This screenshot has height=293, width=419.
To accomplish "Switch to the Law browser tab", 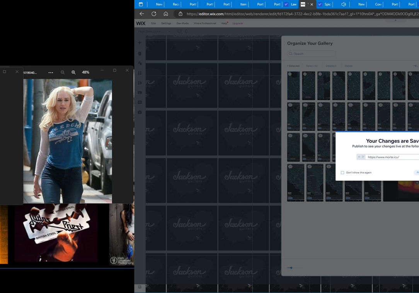I will 291,4.
